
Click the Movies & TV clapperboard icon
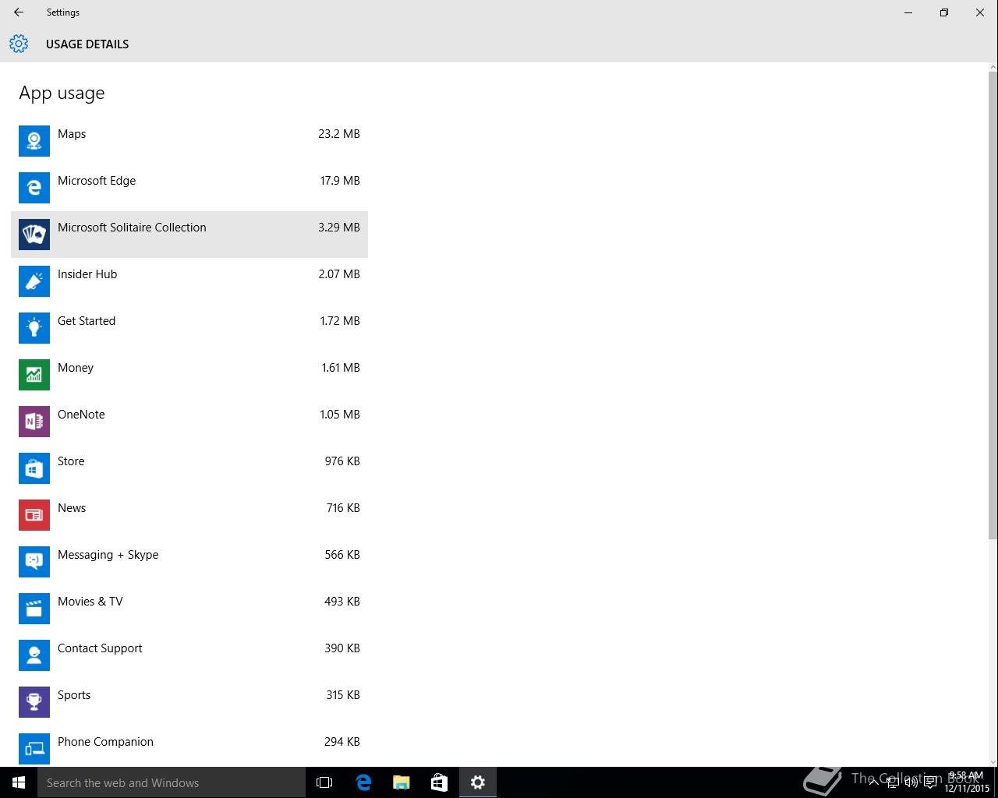[34, 609]
